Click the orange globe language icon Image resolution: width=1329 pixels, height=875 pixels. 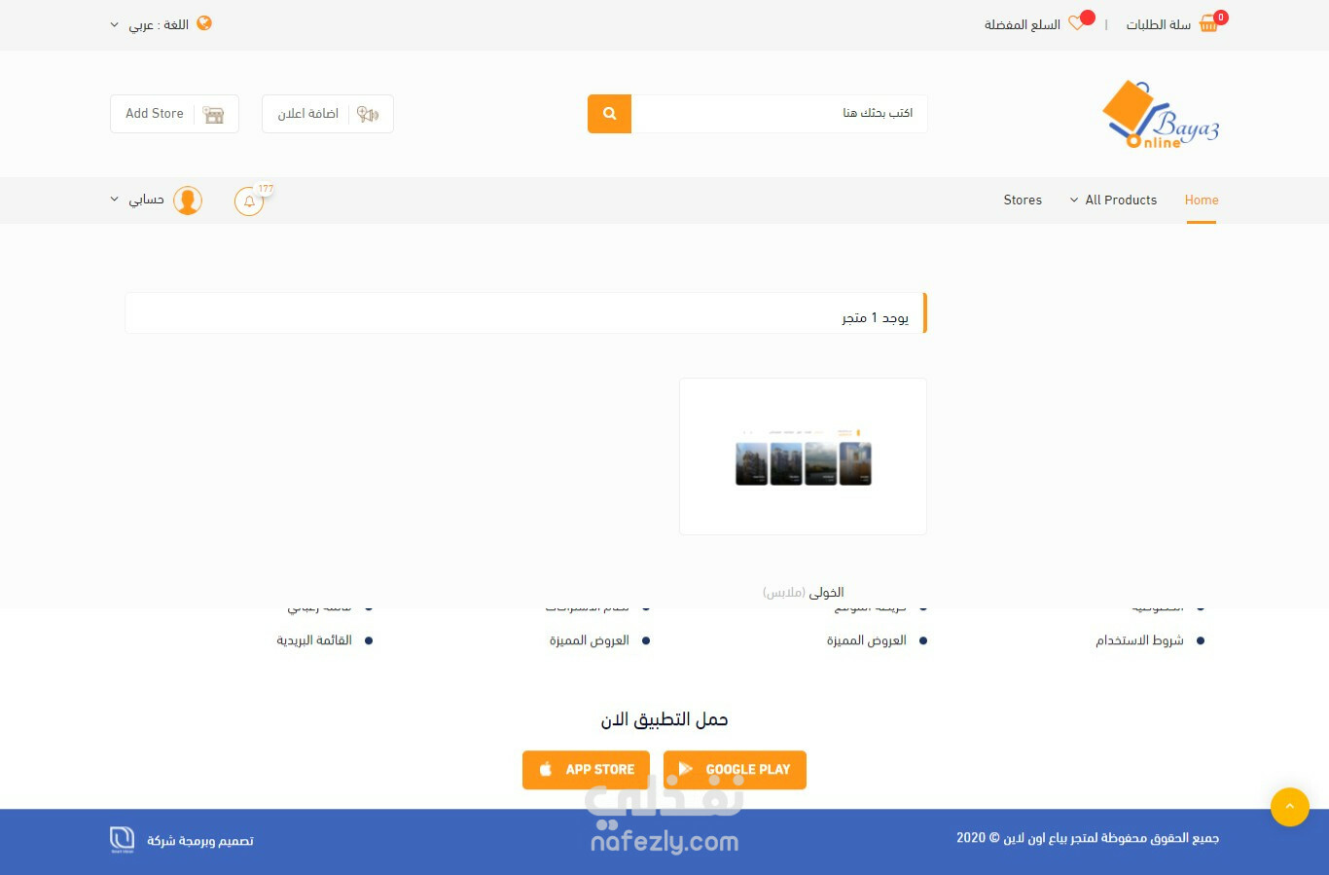(x=204, y=23)
